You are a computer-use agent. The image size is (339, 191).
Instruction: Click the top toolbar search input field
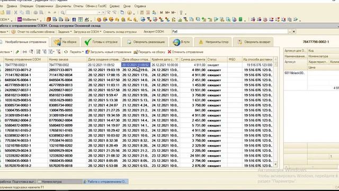point(82,13)
